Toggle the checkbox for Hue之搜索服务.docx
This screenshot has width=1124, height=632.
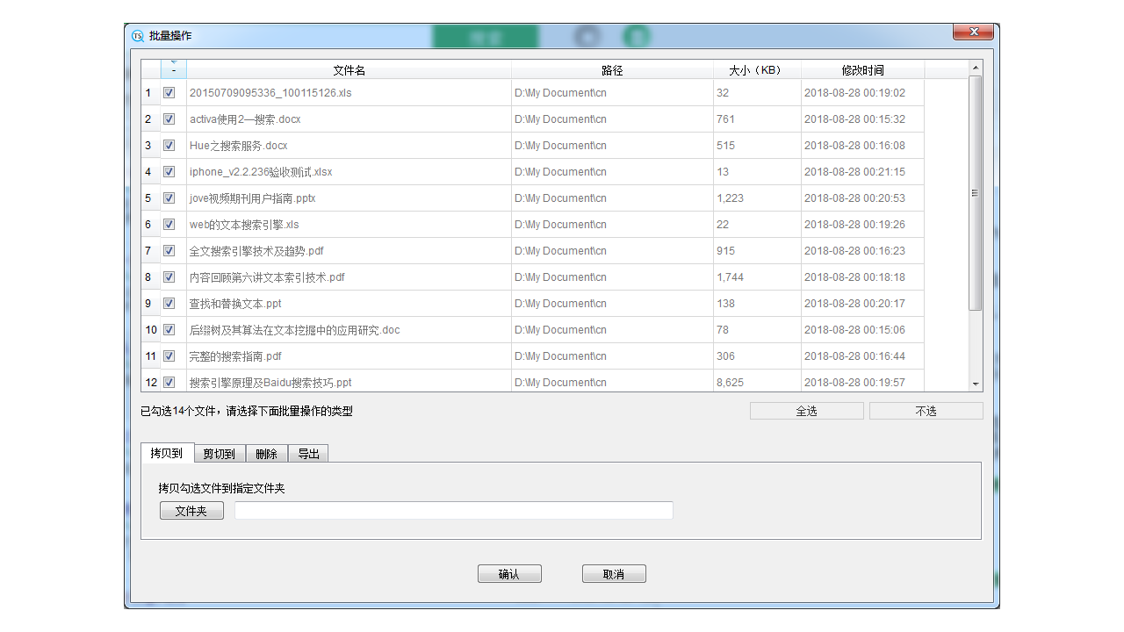click(x=169, y=145)
